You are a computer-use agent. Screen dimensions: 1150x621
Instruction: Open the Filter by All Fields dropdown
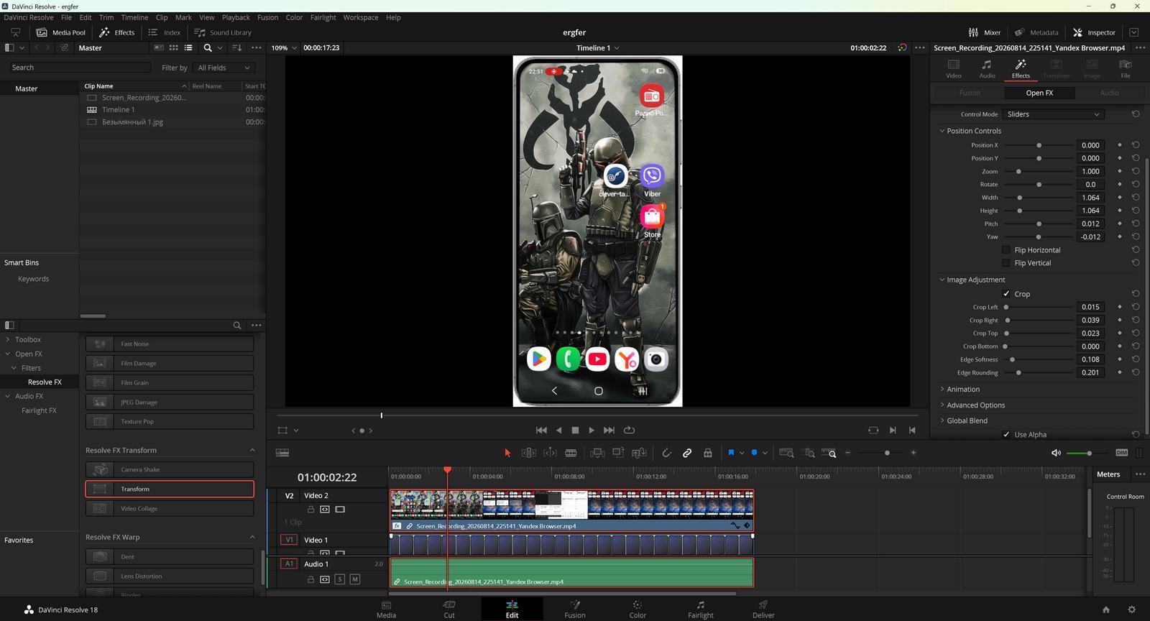[224, 68]
